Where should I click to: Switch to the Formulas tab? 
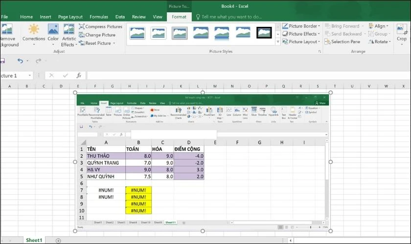click(99, 17)
